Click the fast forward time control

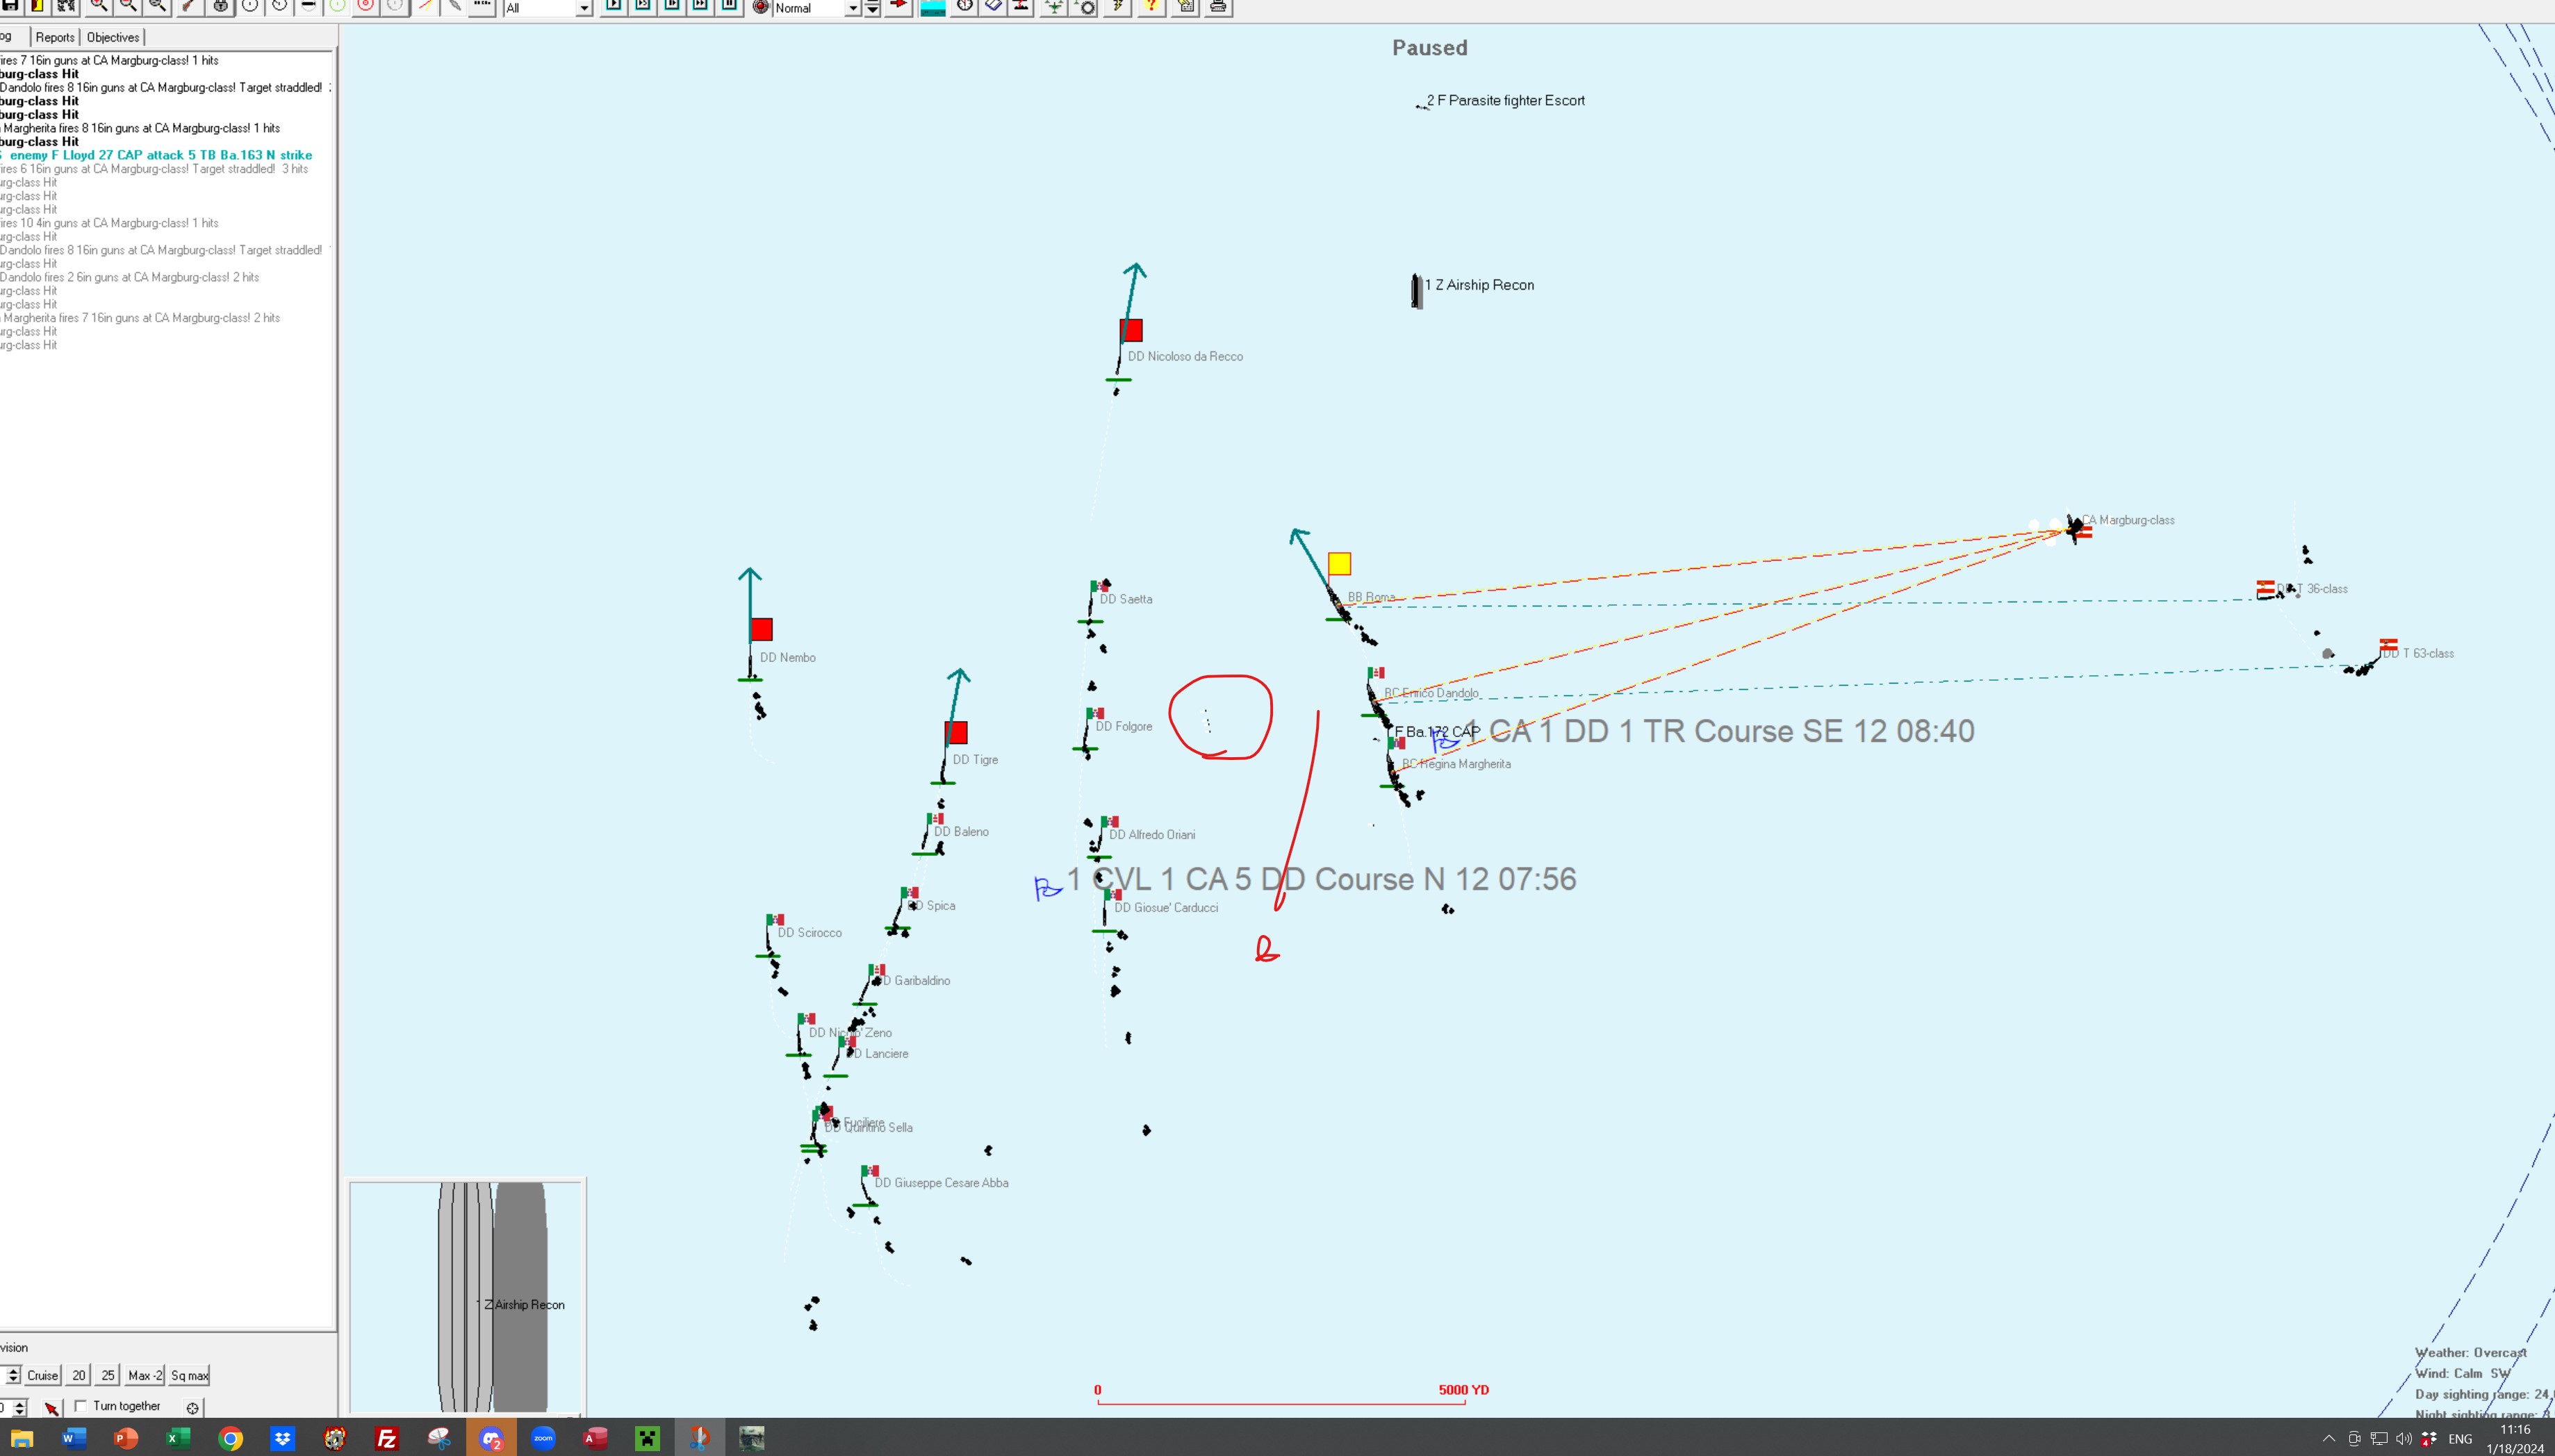point(700,6)
